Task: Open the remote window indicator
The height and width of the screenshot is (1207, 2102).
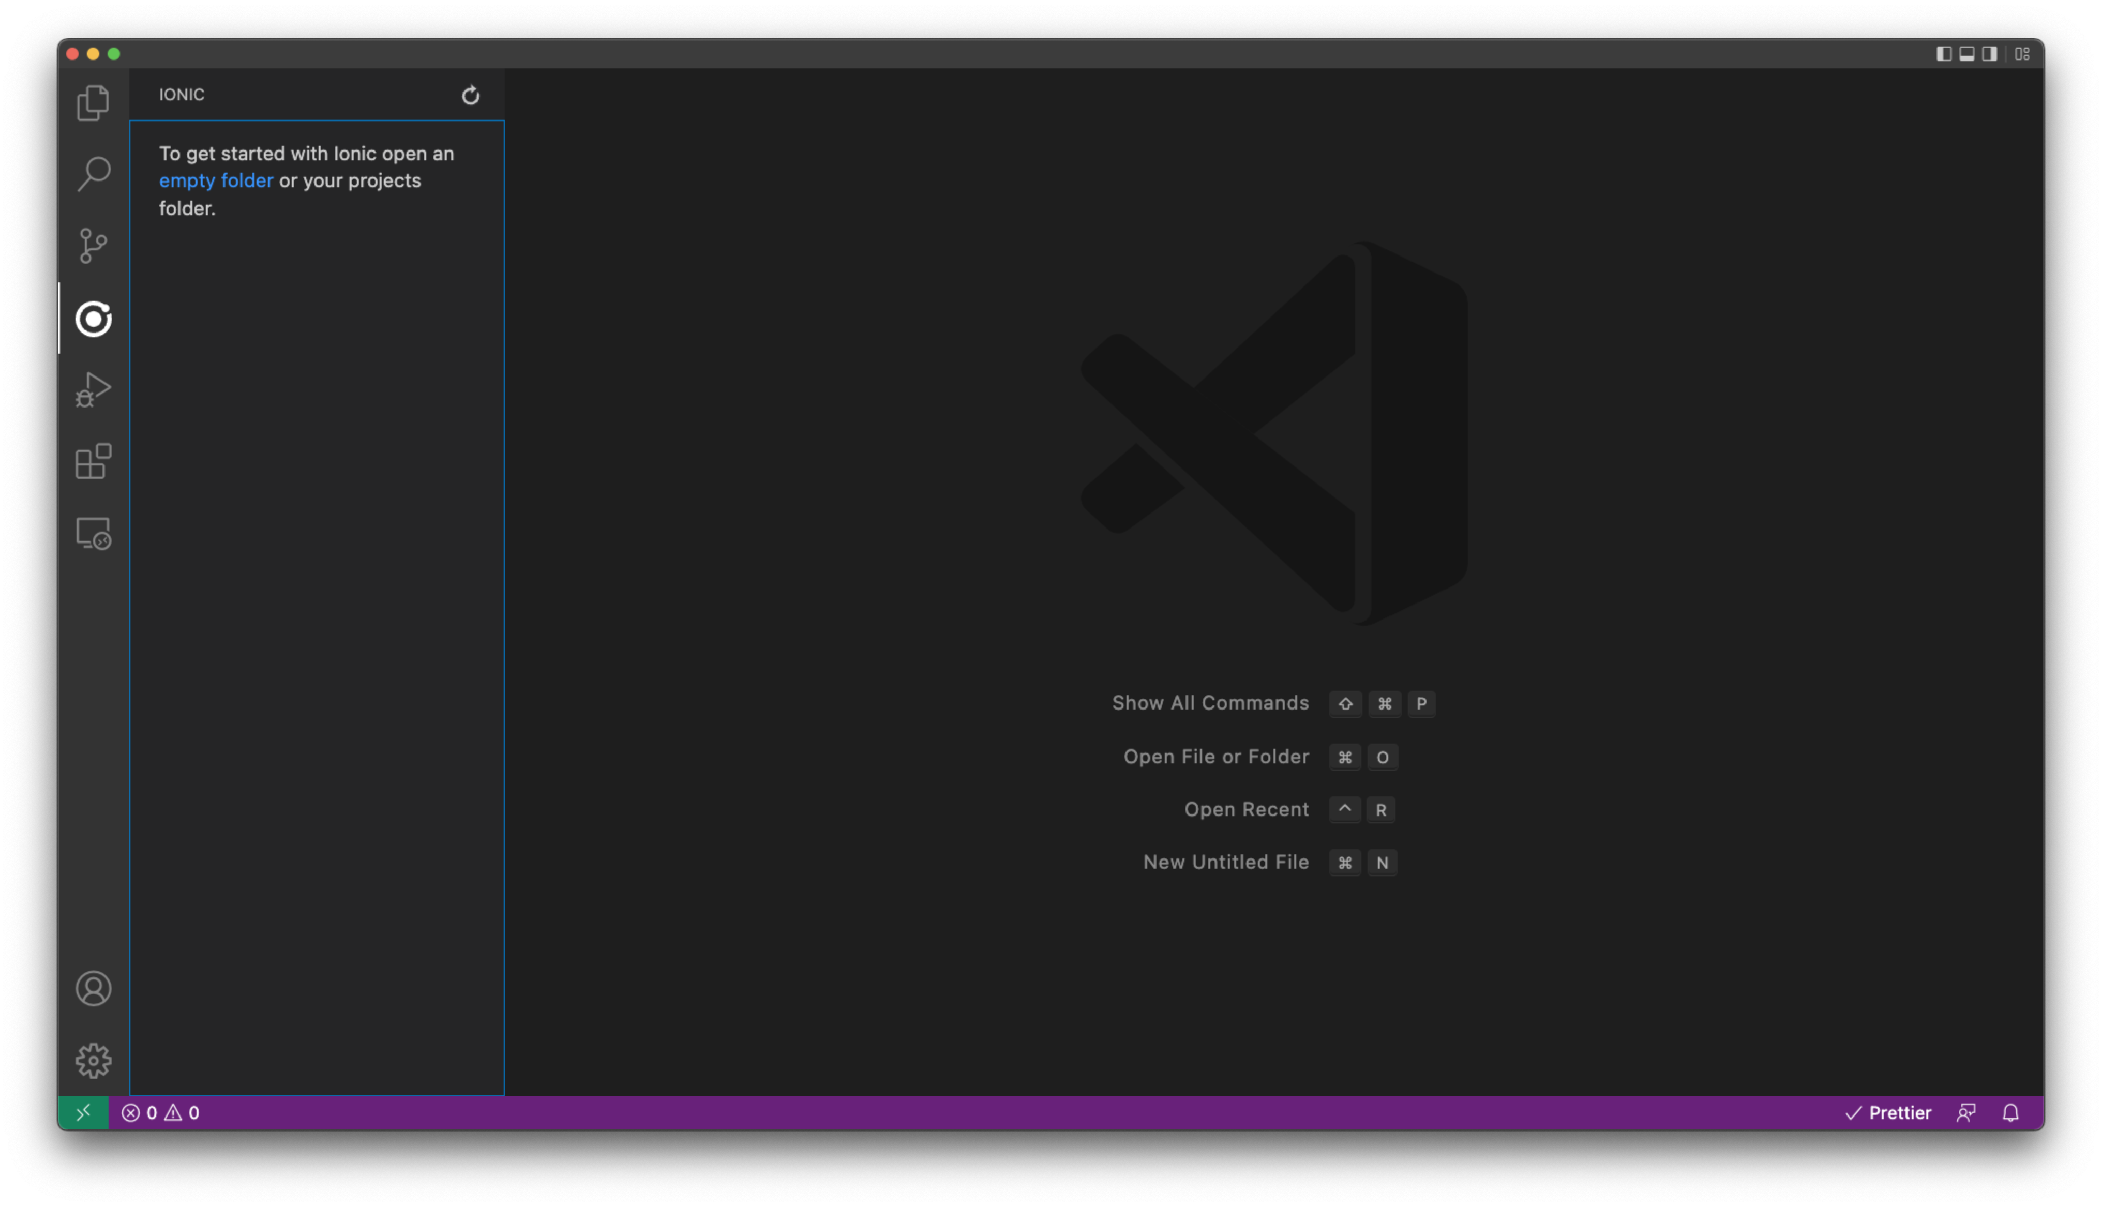Action: click(x=83, y=1112)
